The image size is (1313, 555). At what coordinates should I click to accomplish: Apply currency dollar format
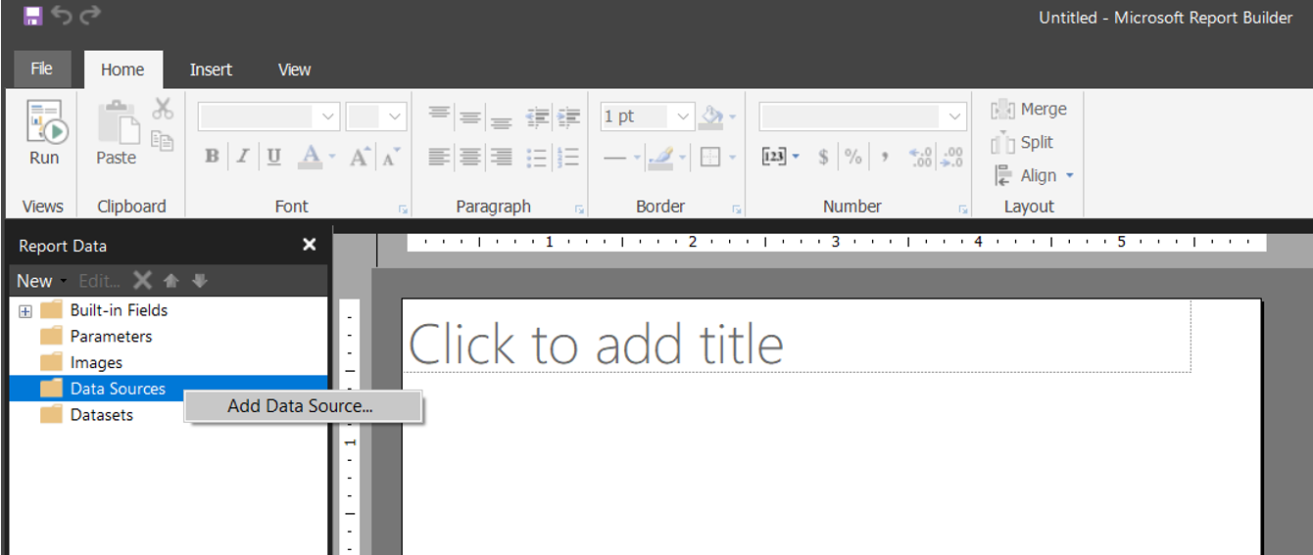click(x=823, y=157)
